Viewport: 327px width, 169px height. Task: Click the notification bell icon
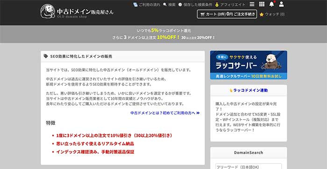click(271, 4)
